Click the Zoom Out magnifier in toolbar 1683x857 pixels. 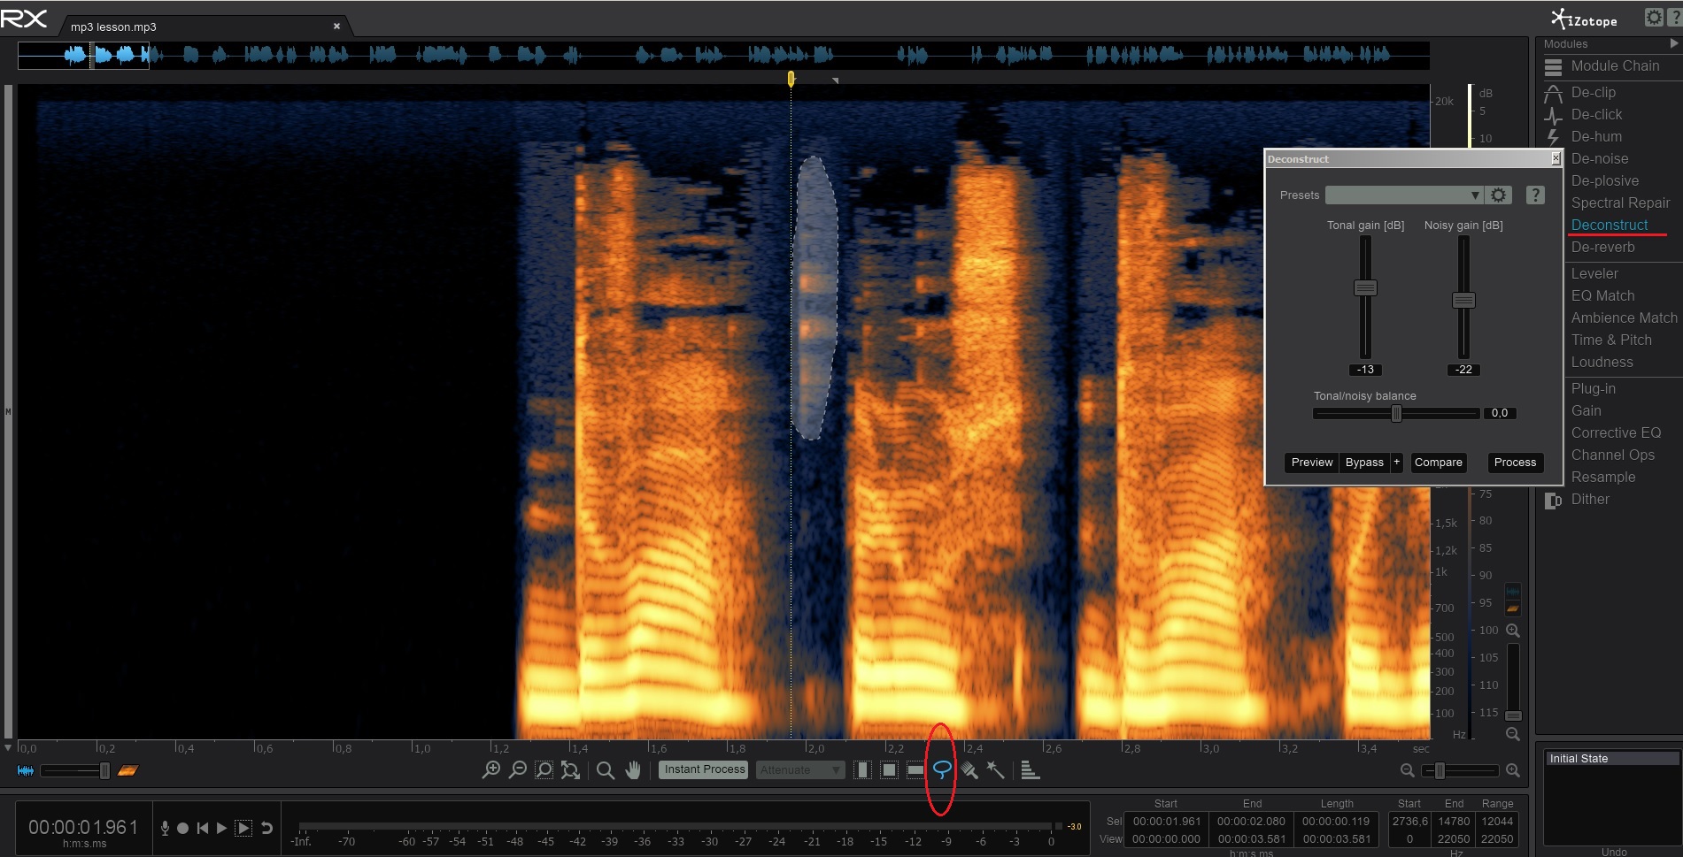517,770
